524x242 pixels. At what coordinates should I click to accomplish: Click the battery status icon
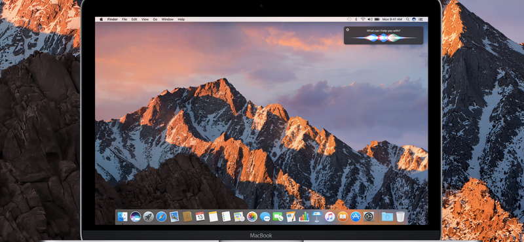pos(377,20)
